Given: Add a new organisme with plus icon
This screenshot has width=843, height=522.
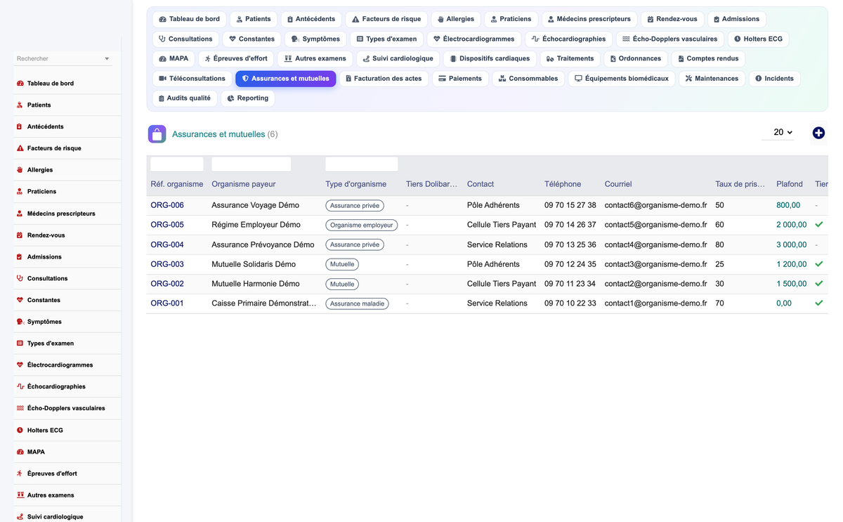Looking at the screenshot, I should [x=818, y=133].
